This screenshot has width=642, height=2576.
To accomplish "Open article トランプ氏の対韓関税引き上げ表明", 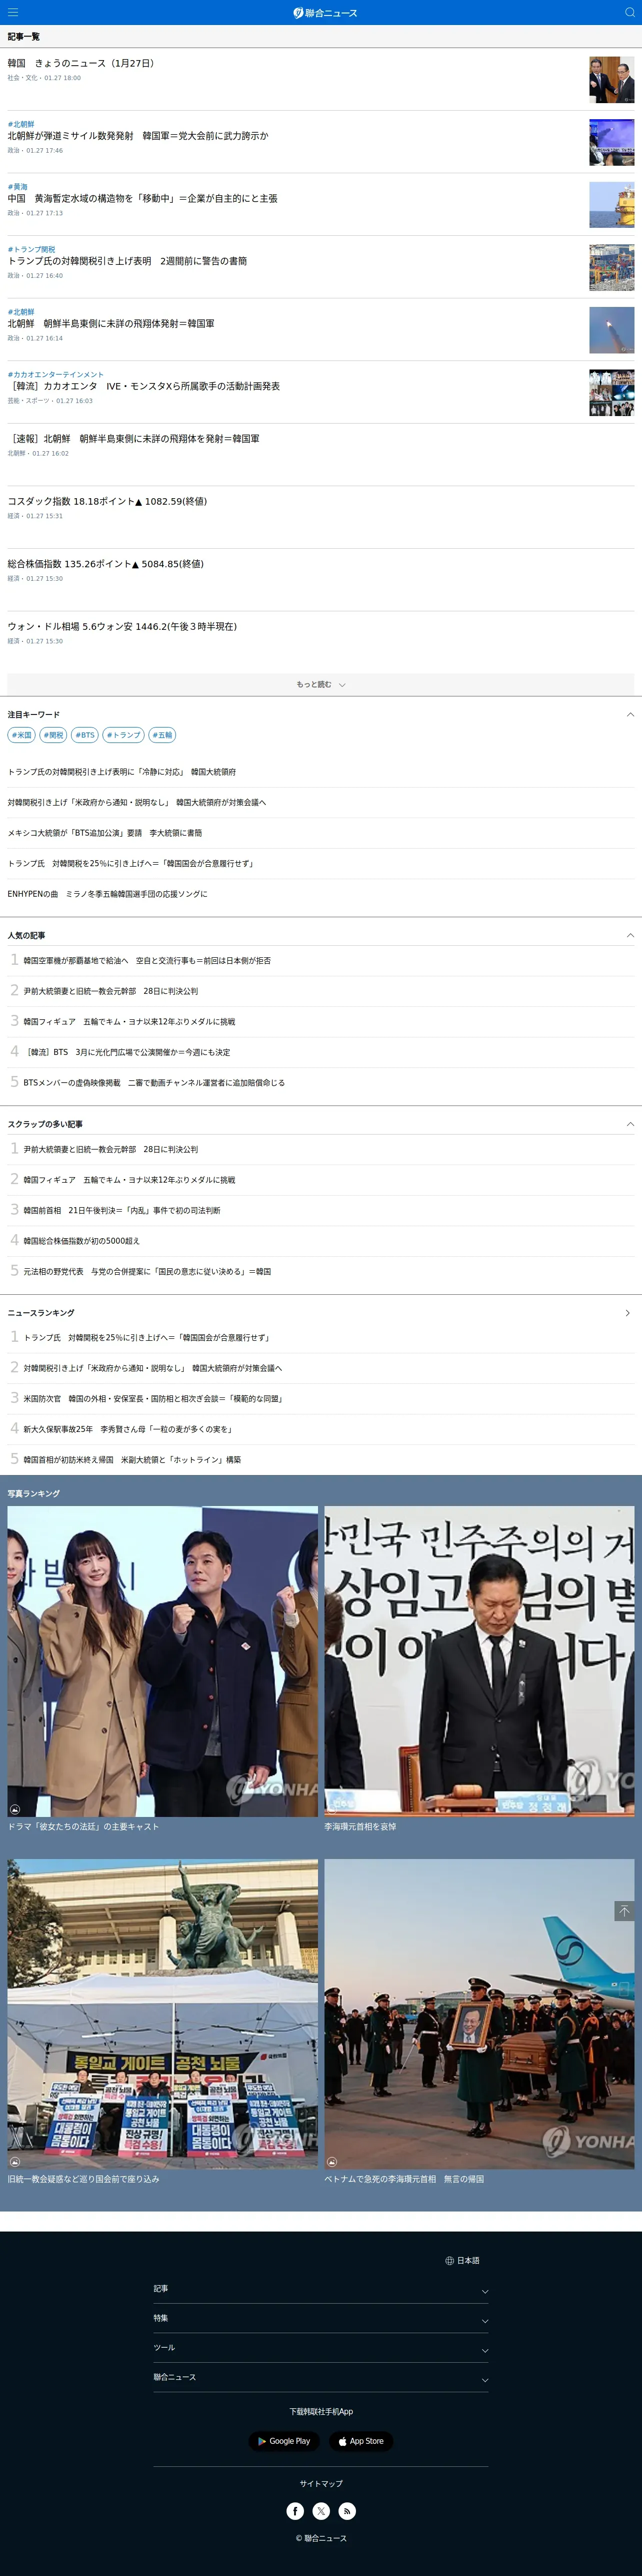I will tap(127, 261).
